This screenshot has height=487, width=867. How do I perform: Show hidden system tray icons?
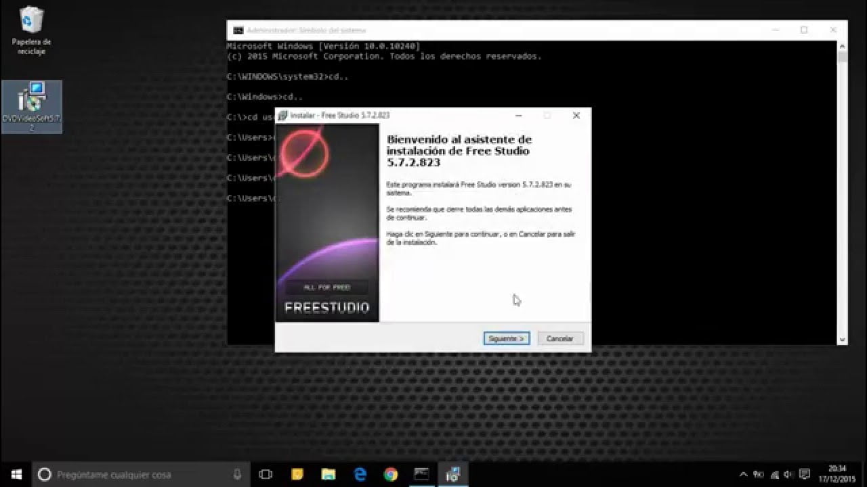coord(744,474)
